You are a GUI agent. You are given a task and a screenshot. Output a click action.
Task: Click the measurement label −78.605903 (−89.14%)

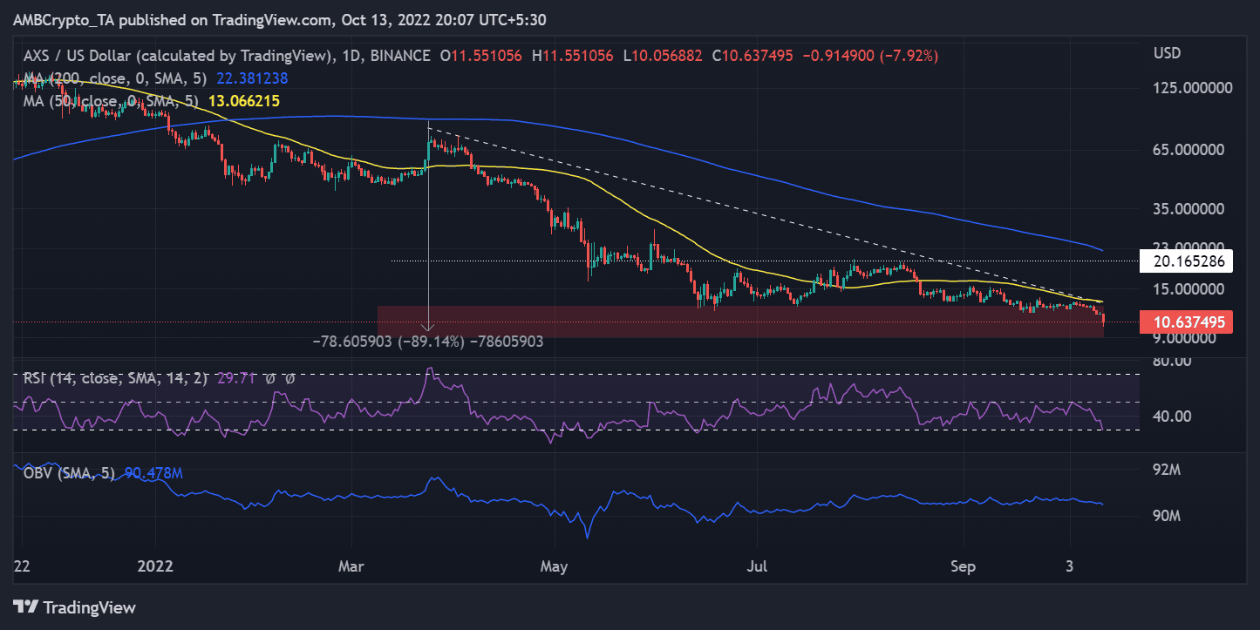[427, 342]
